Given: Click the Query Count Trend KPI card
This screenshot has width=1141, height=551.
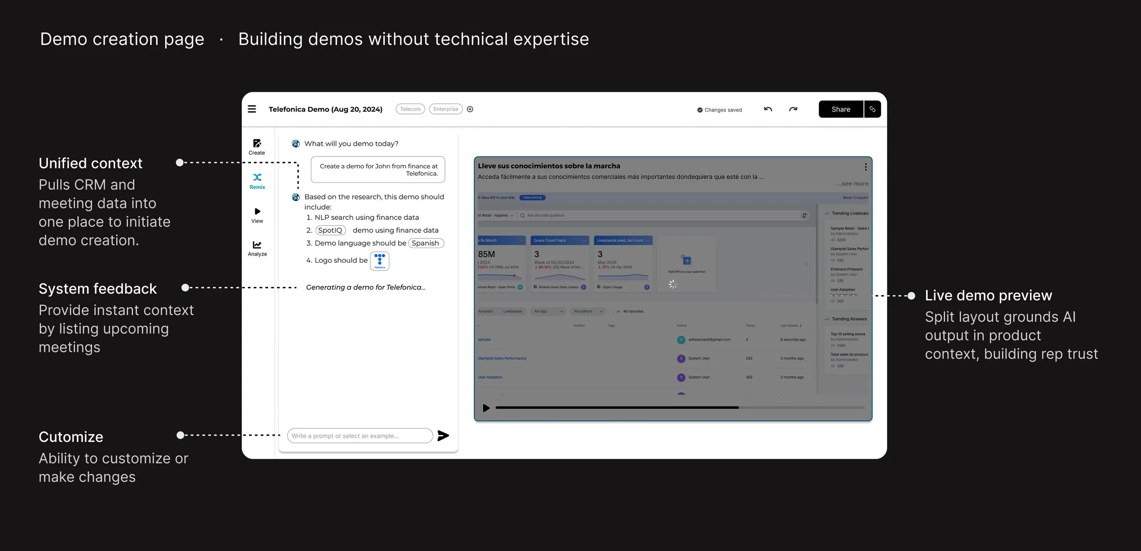Looking at the screenshot, I should pos(560,264).
